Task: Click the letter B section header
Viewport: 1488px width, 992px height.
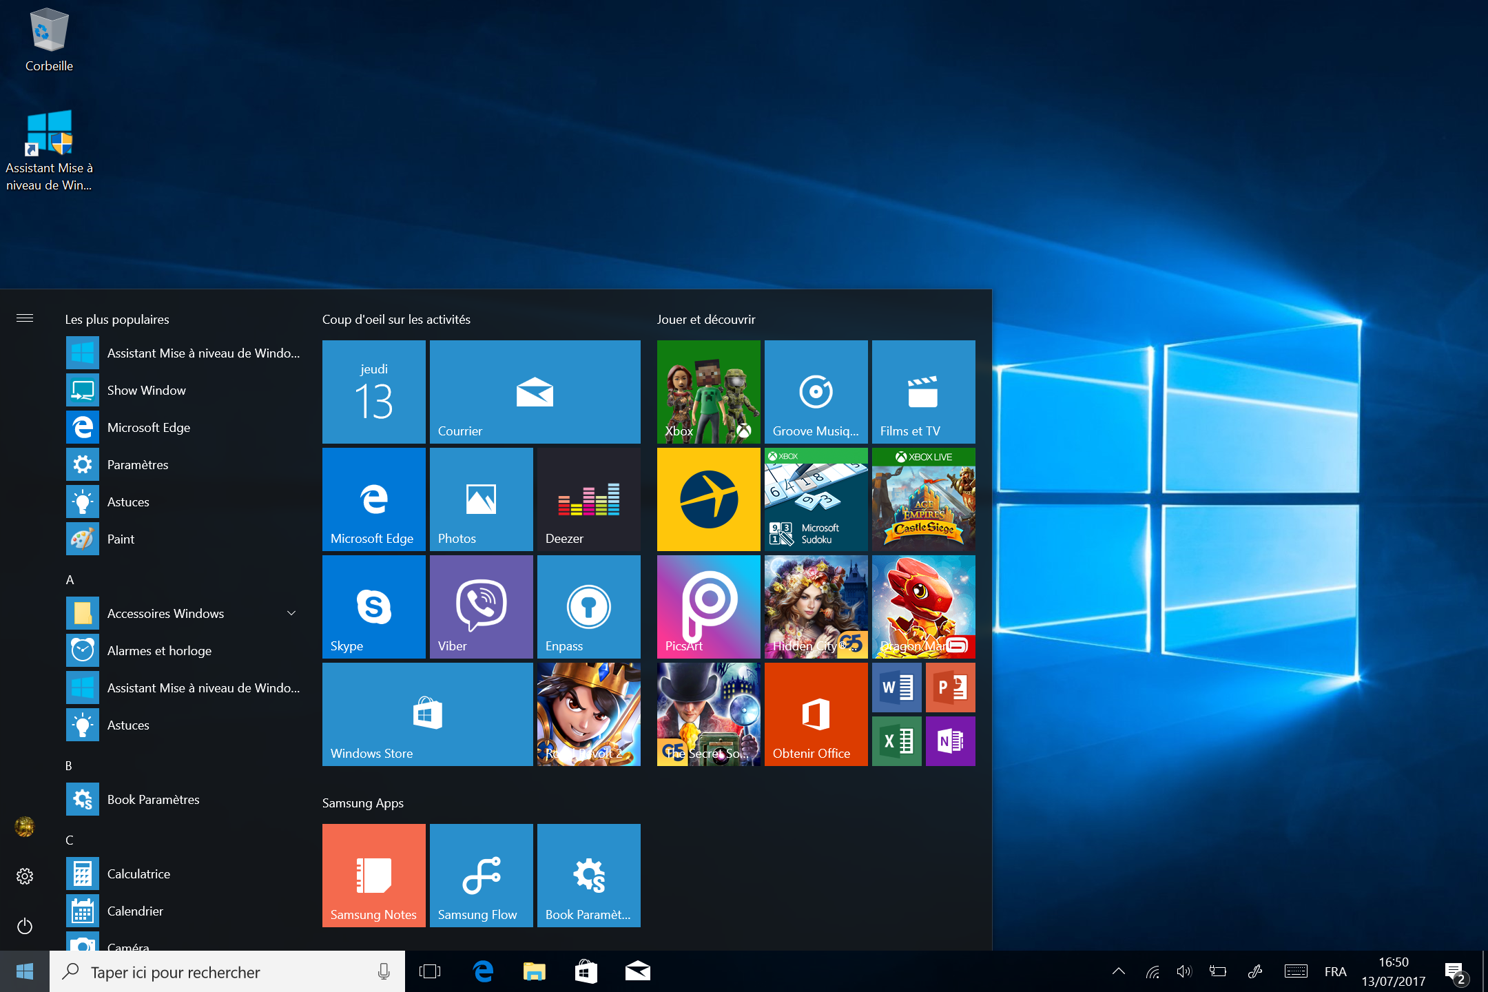Action: coord(69,766)
